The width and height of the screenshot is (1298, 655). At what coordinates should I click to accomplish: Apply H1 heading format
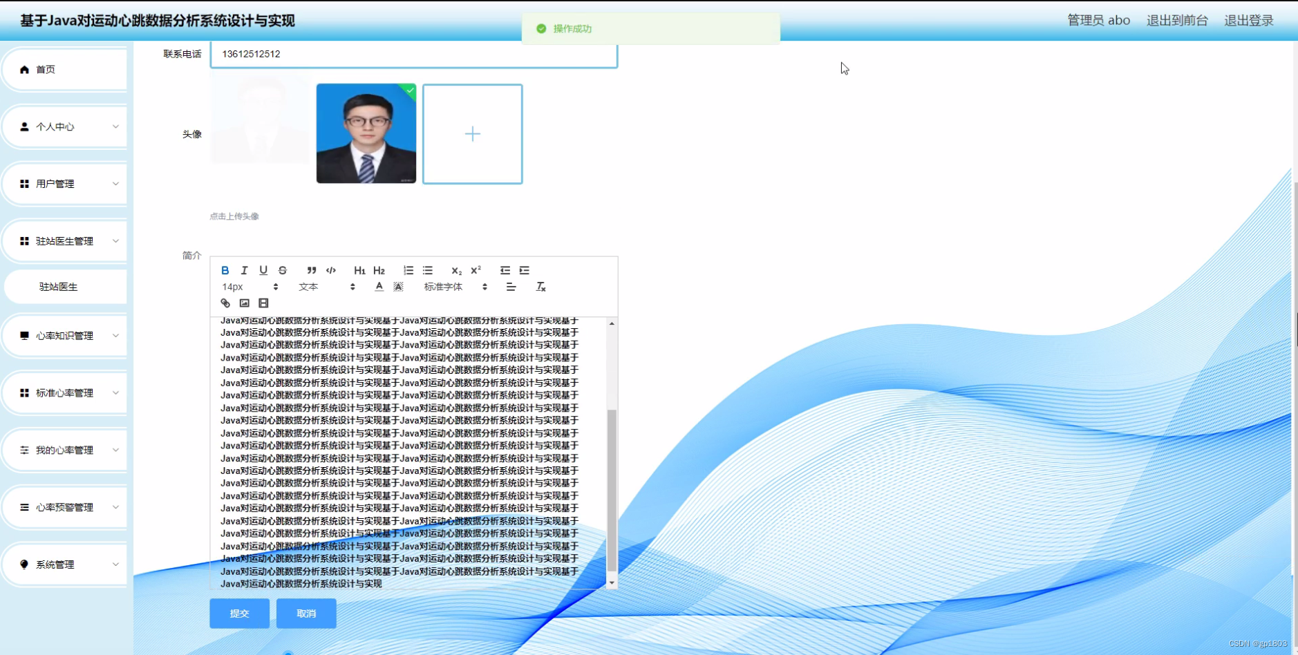coord(359,270)
